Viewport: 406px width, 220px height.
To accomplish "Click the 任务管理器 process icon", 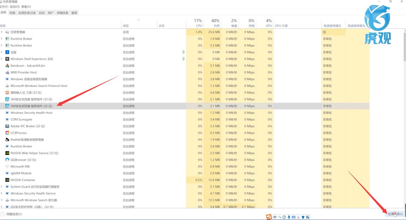I will [7, 32].
